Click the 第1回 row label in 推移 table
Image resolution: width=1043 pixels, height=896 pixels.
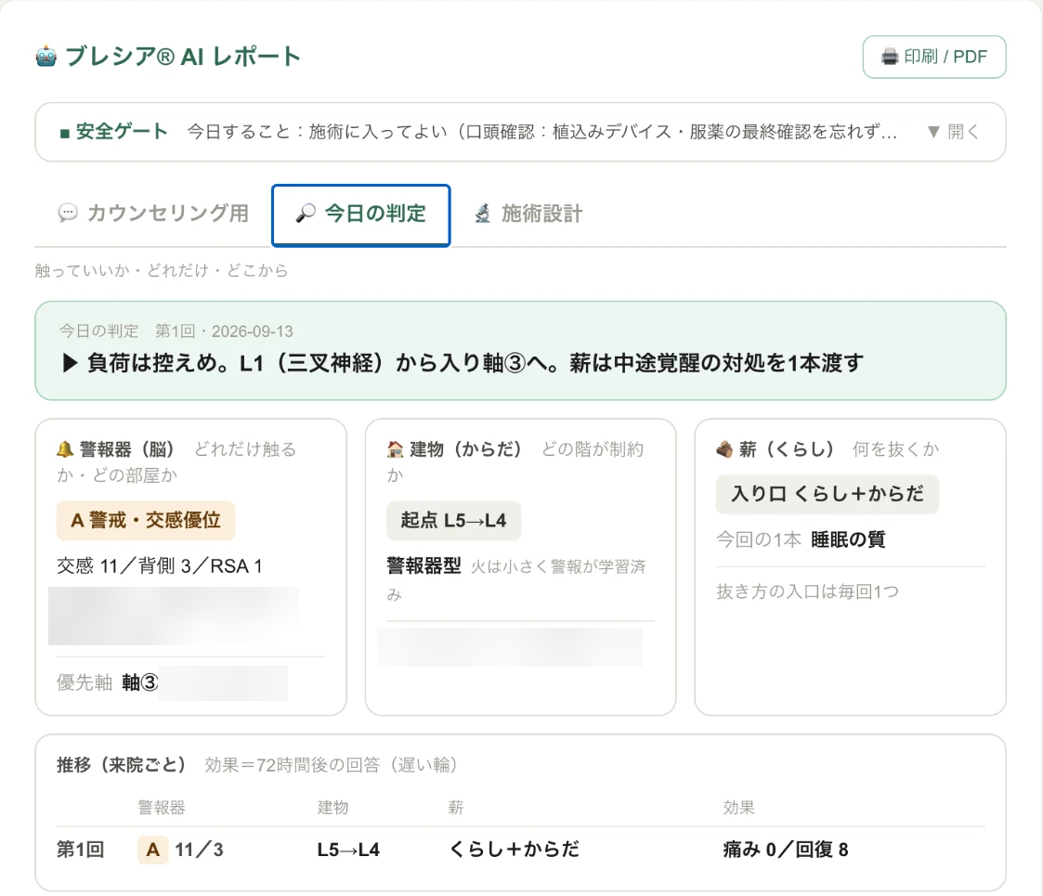coord(81,850)
